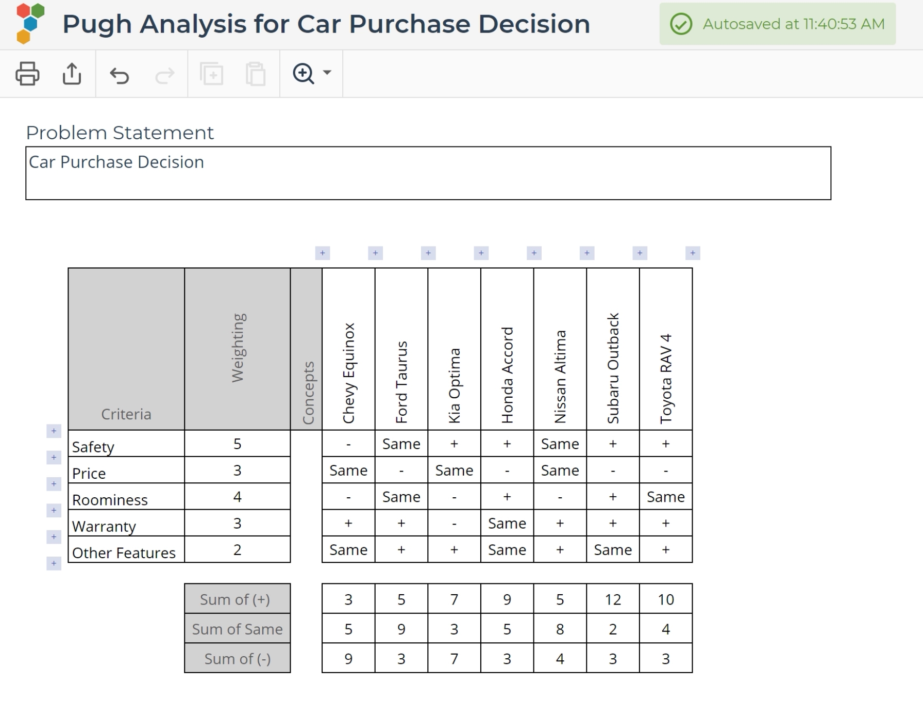Add concept column before Kia Optima
Screen dimensions: 923x716
(x=428, y=253)
